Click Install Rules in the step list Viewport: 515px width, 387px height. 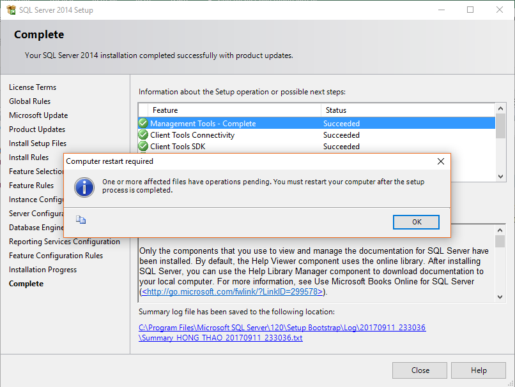point(29,157)
